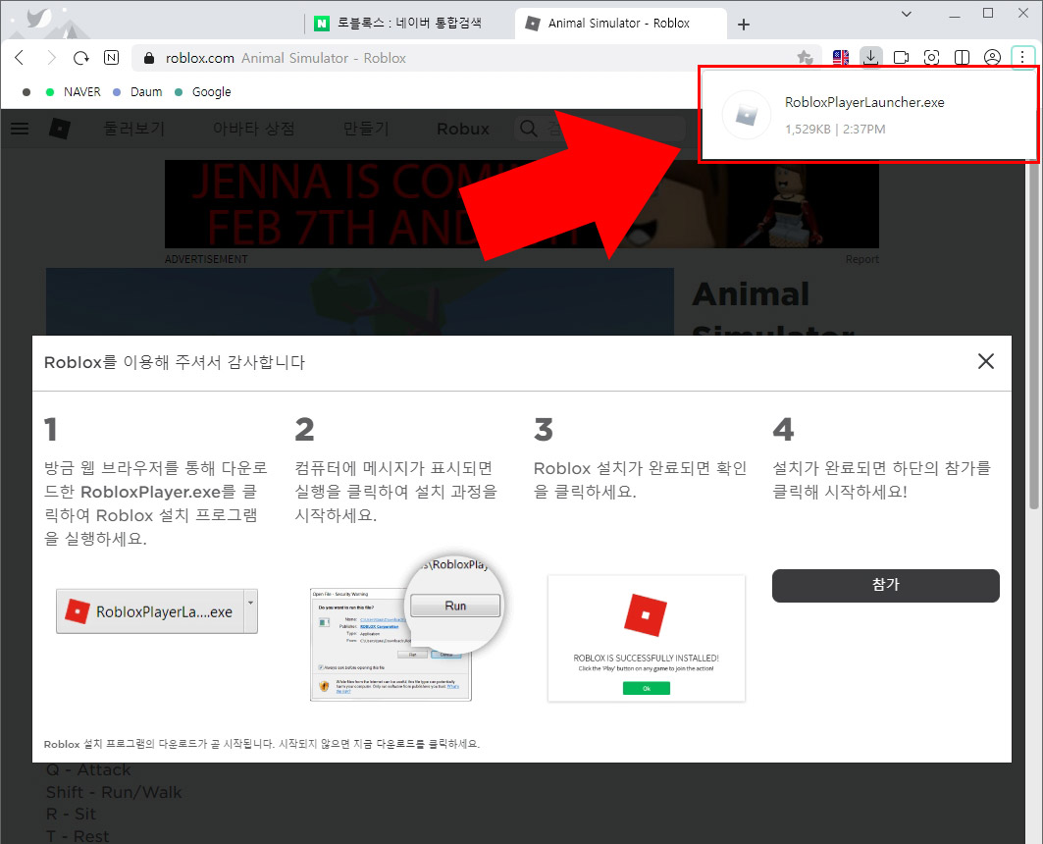This screenshot has height=844, width=1043.
Task: Click the bookmark star icon
Action: [x=805, y=58]
